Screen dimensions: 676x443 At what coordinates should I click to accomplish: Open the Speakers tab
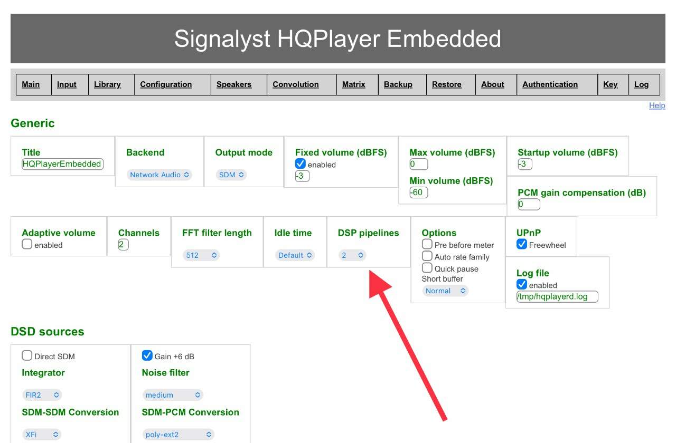[x=234, y=84]
